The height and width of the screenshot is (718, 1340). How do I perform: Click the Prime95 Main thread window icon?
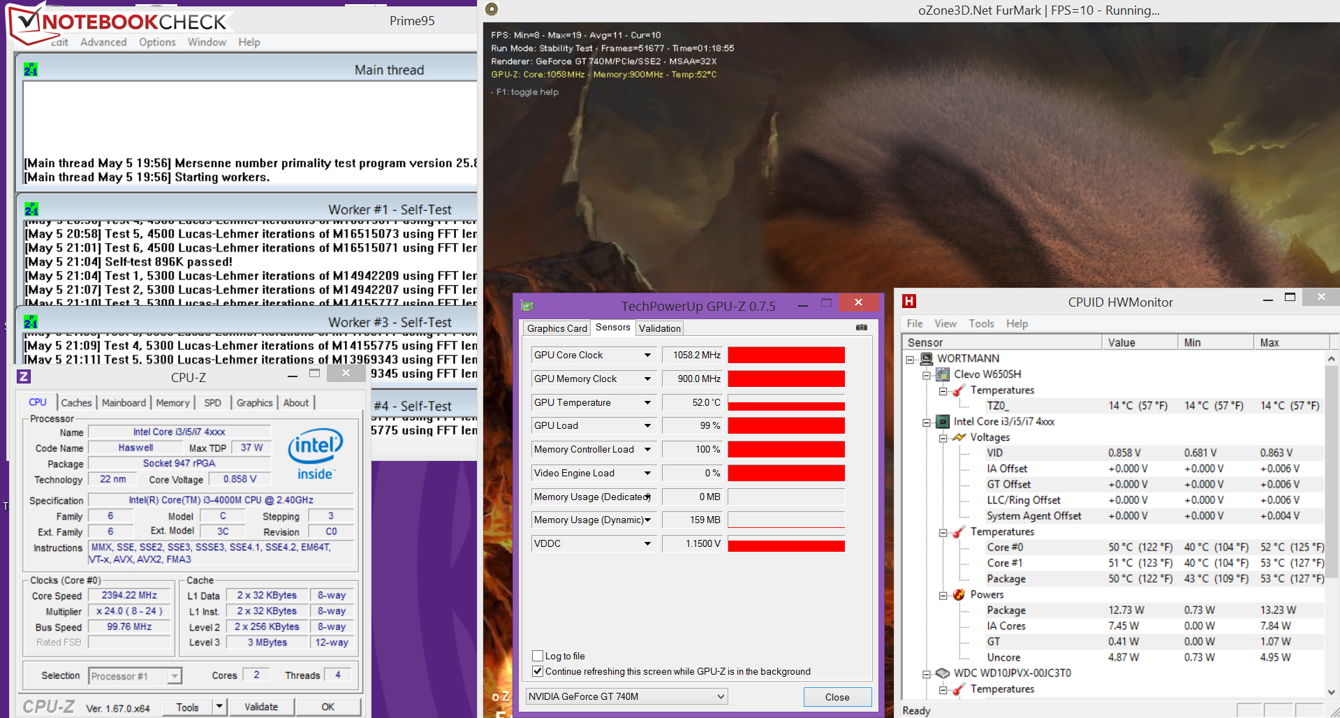point(31,69)
